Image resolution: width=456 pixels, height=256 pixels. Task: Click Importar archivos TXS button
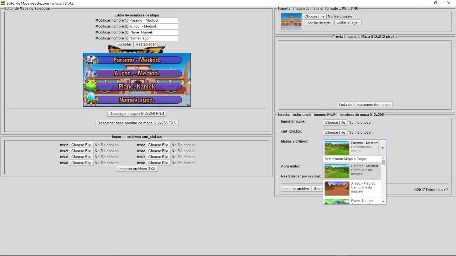click(x=137, y=169)
